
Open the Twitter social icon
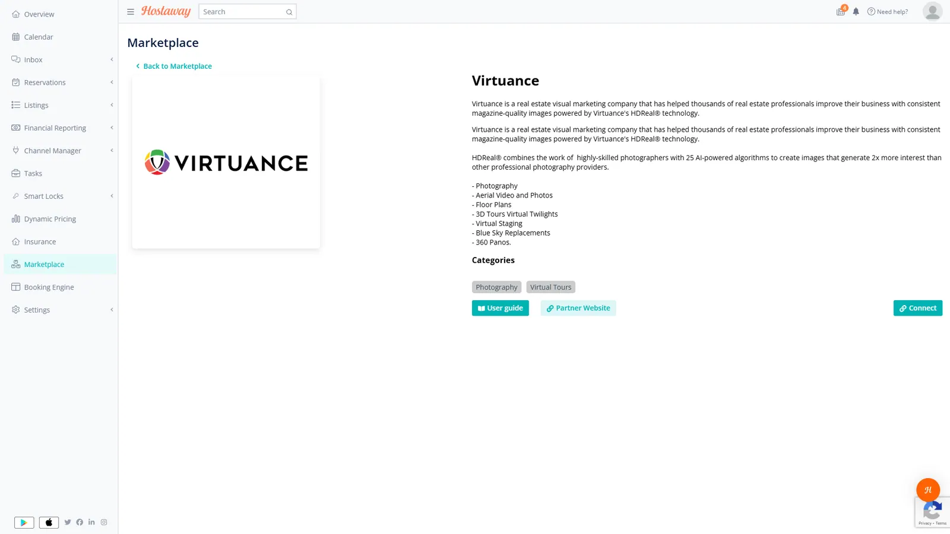coord(68,522)
